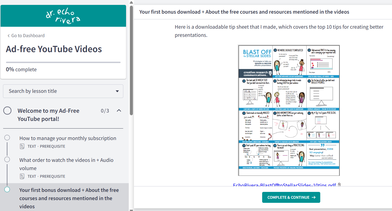Click the Blast Off to Stellar Slides tip sheet image
The height and width of the screenshot is (211, 392).
(289, 110)
